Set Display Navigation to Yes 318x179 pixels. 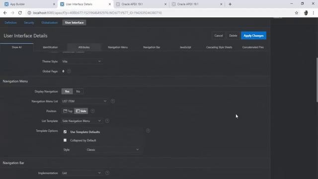coord(67,91)
